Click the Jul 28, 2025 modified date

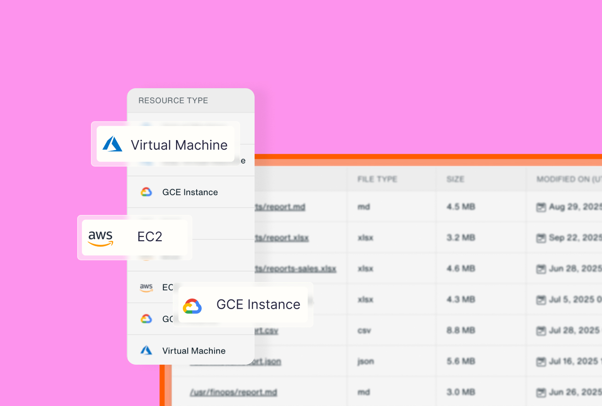575,330
